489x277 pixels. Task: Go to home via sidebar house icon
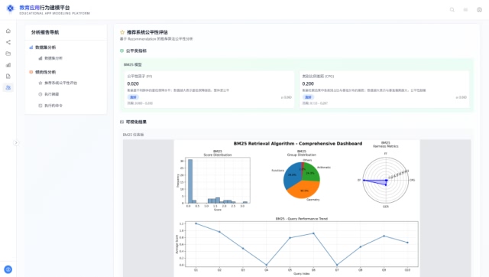tap(8, 31)
